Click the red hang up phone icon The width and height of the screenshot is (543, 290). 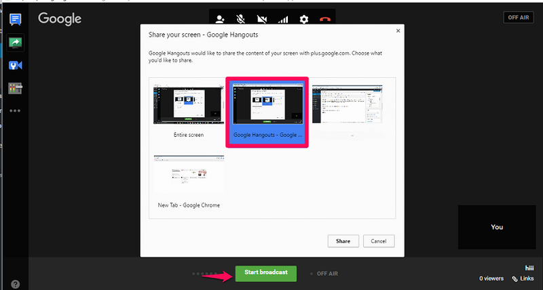point(325,20)
